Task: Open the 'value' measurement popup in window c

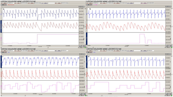Action: click(x=59, y=51)
